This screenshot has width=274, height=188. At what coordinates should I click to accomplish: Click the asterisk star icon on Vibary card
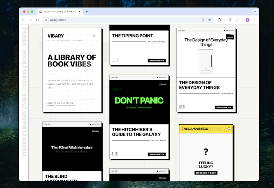[94, 36]
